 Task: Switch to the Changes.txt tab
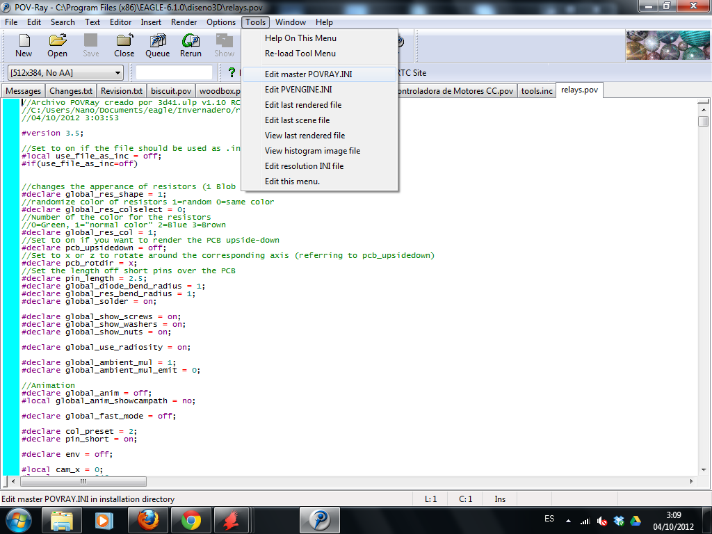click(71, 91)
